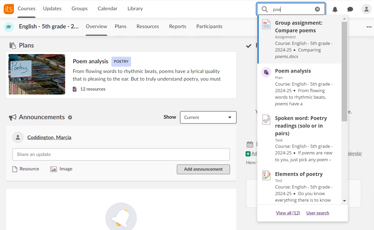This screenshot has width=374, height=230.
Task: Switch to the Resources tab
Action: coord(148,27)
